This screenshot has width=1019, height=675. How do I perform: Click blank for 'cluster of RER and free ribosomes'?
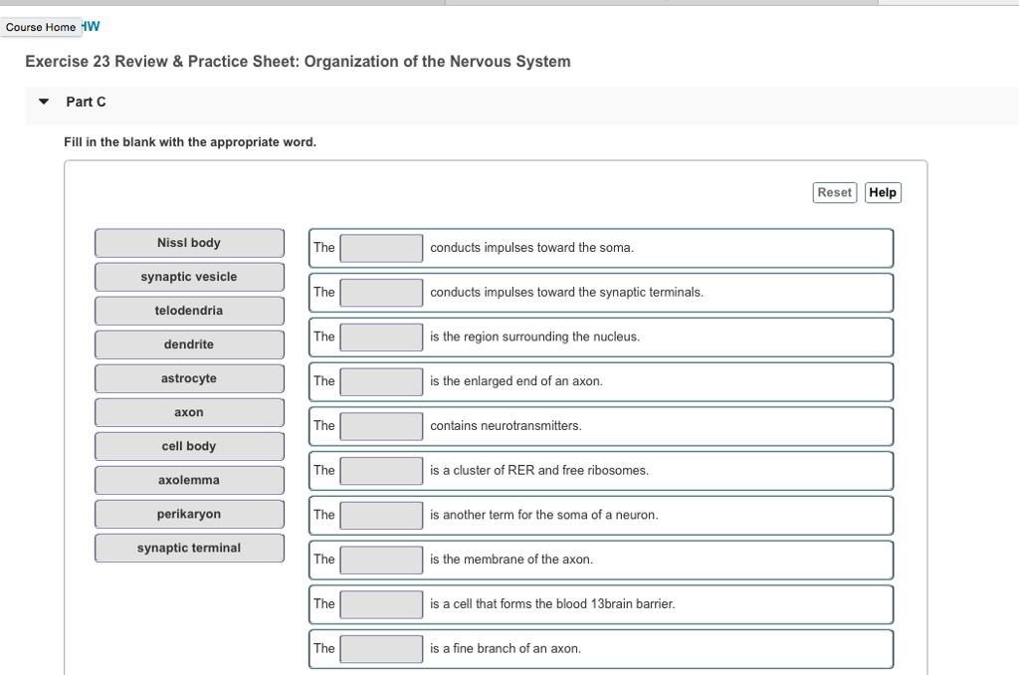[x=382, y=471]
